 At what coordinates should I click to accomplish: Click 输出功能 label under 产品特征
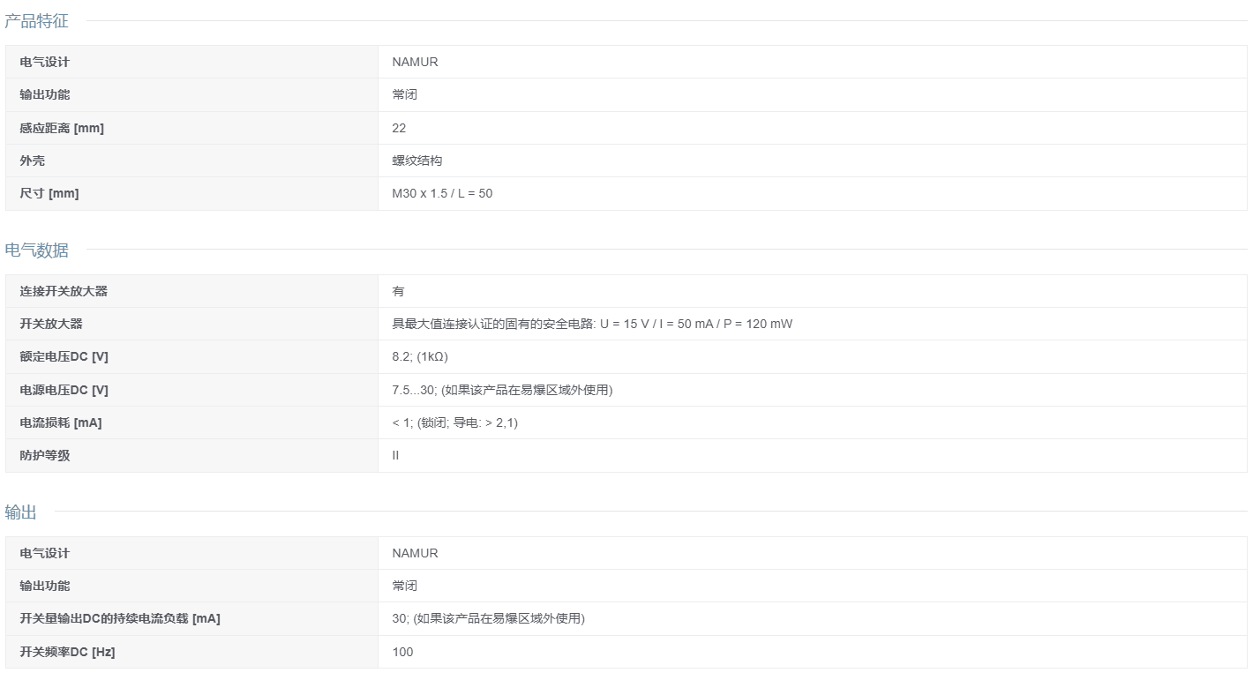tap(45, 94)
